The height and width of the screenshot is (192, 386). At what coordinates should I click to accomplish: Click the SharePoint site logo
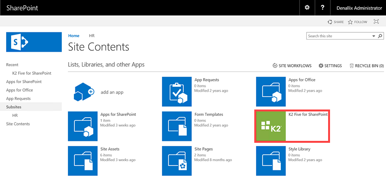[34, 42]
